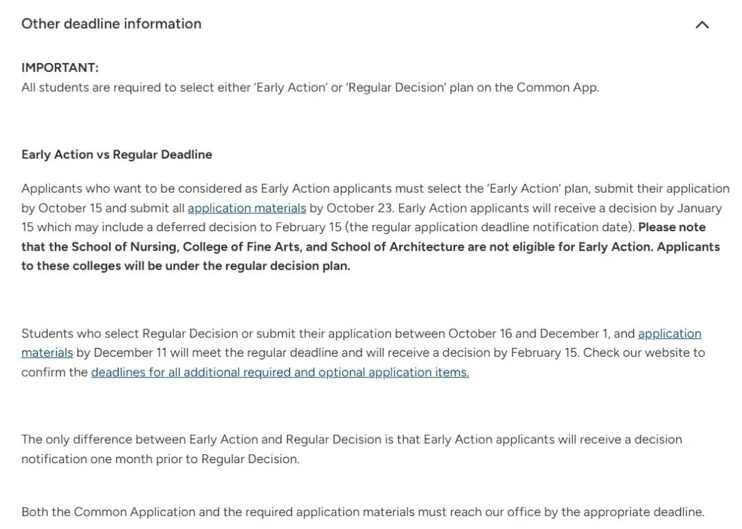Open deadlines for all additional required items link

[280, 373]
